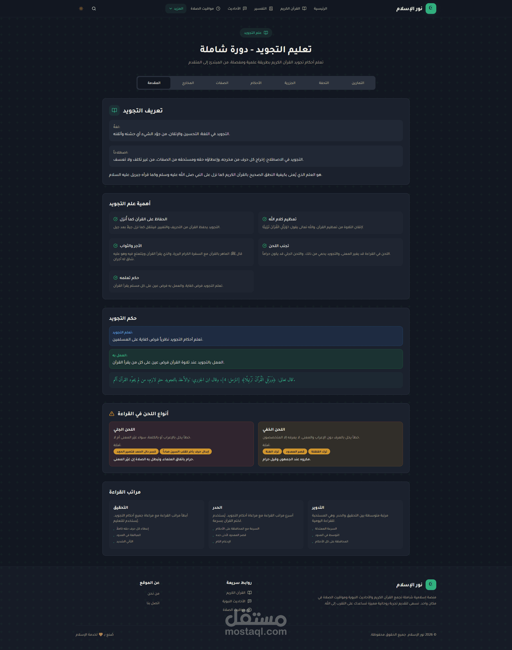The width and height of the screenshot is (512, 650).
Task: Switch to الصفات tab
Action: (222, 83)
